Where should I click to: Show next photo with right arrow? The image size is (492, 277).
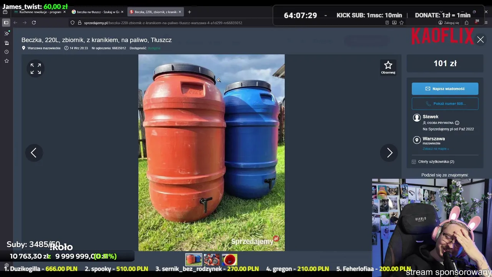tap(389, 153)
